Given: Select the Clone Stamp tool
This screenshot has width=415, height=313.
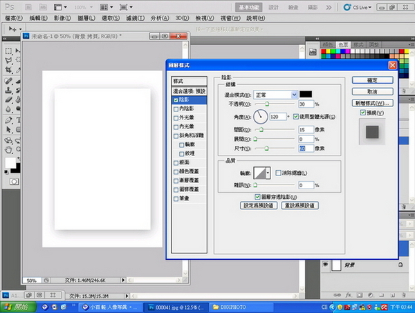Looking at the screenshot, I should coord(8,91).
